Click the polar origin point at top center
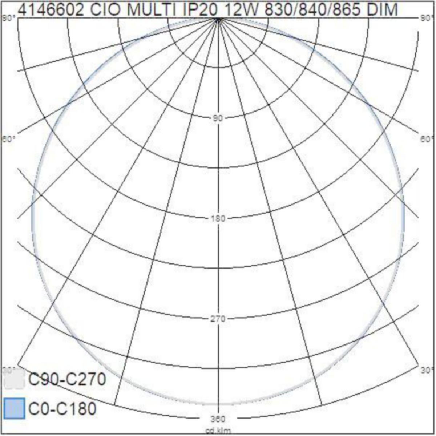The image size is (436, 436). click(218, 19)
